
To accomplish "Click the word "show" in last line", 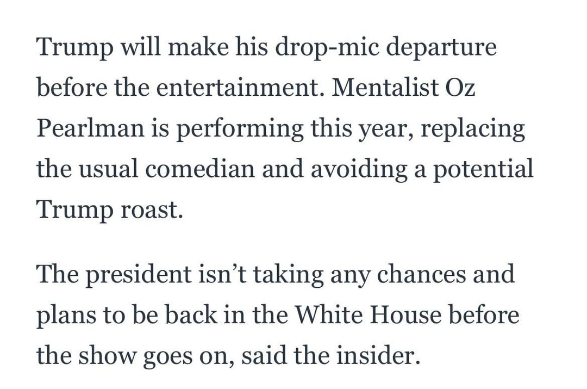I will pos(113,355).
